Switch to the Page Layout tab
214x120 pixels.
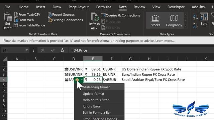pos(79,7)
